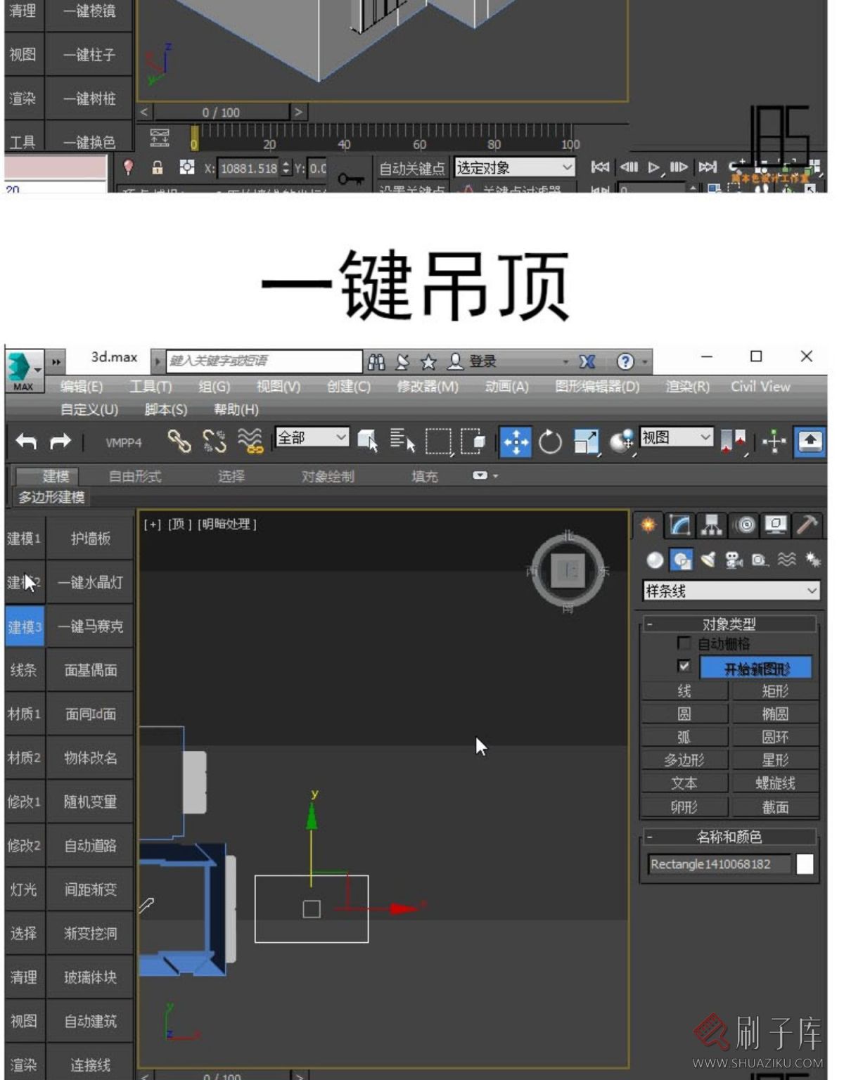Select the Shapes category icon

pos(681,560)
